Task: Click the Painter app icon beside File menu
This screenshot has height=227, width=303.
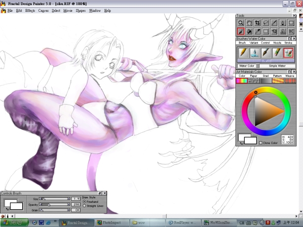Action: tap(3, 10)
